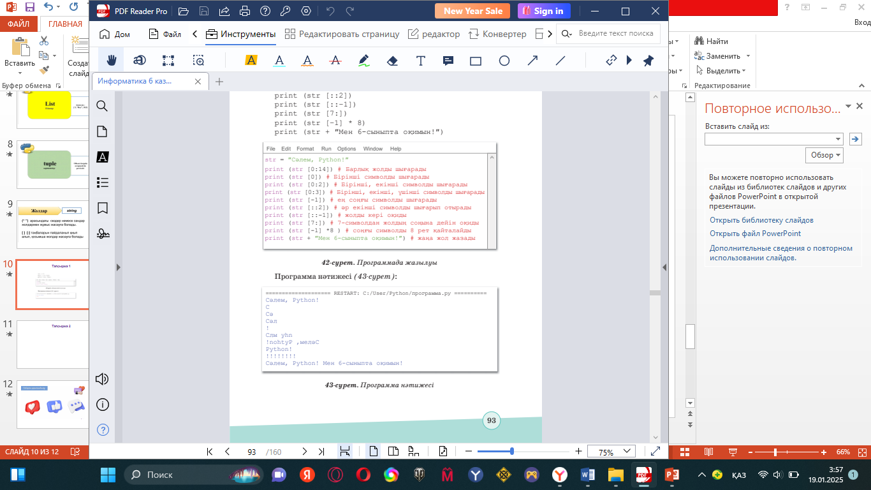
Task: Pick the strikethrough annotation tool
Action: 335,61
